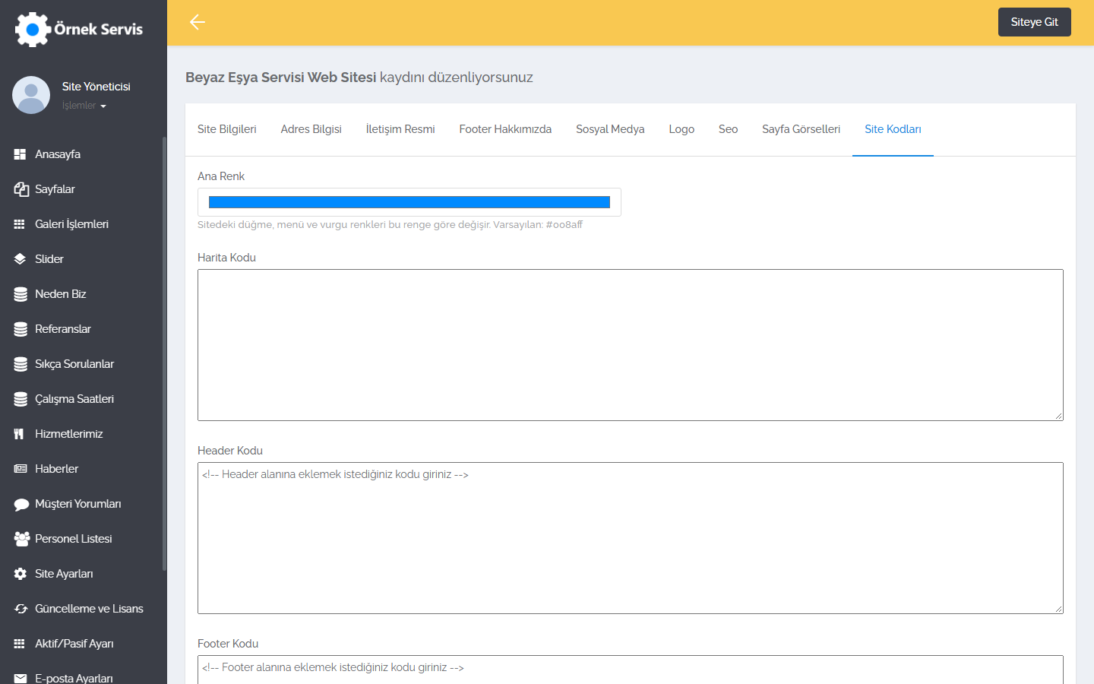Image resolution: width=1094 pixels, height=684 pixels.
Task: Click the Örnek Servis brand name
Action: [x=99, y=29]
